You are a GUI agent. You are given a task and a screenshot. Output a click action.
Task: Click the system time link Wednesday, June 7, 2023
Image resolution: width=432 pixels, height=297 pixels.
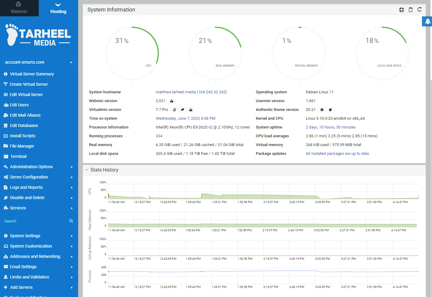pos(186,118)
